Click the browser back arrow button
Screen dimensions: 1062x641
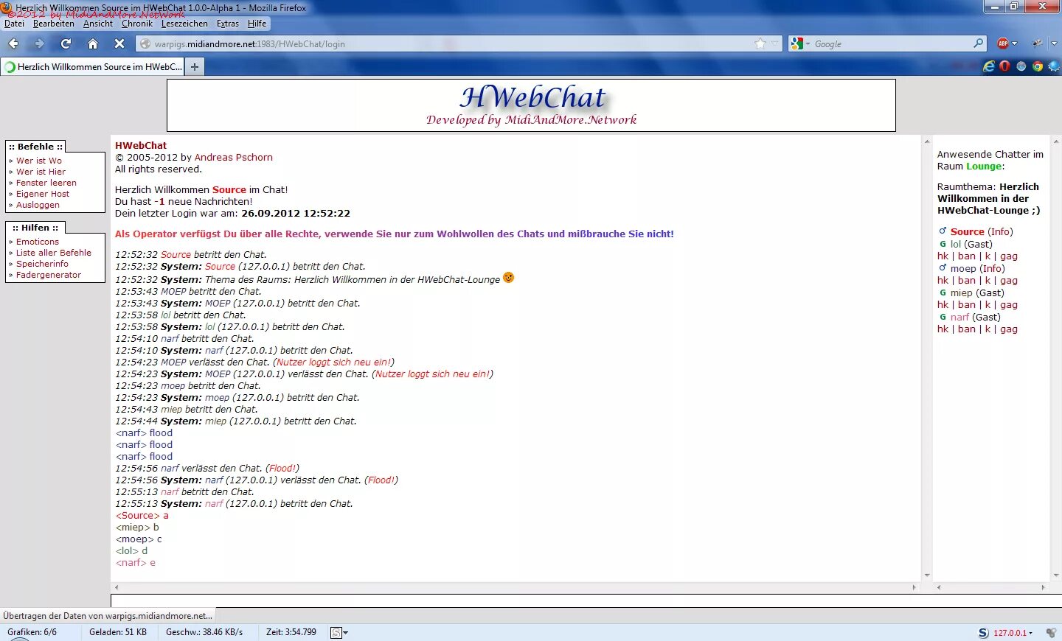tap(14, 43)
